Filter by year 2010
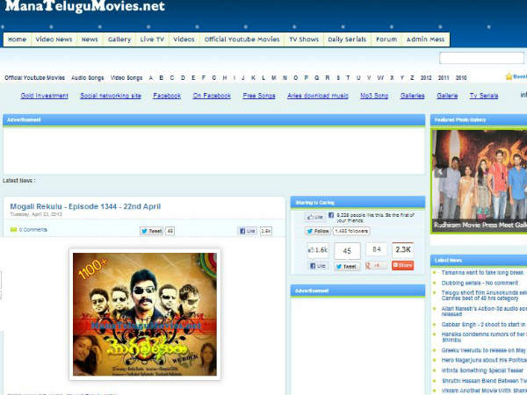 click(461, 77)
